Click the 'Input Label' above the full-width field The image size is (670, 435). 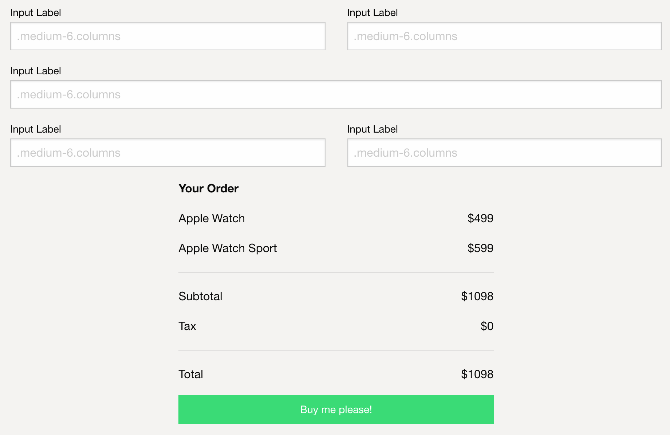point(36,71)
